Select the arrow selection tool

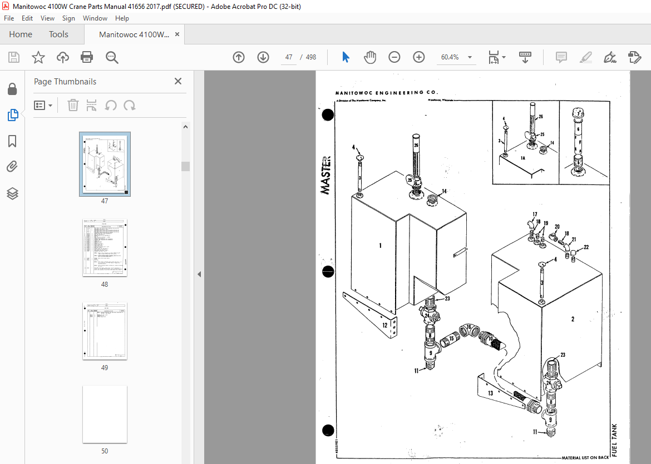pos(346,57)
